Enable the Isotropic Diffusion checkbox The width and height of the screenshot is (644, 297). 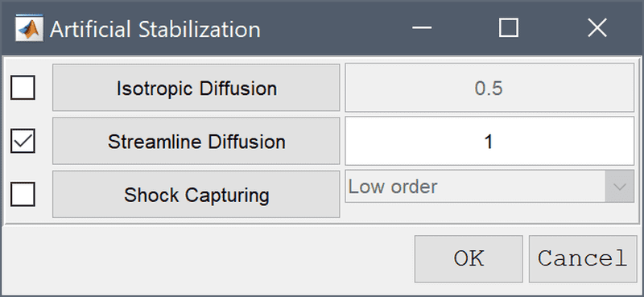23,88
